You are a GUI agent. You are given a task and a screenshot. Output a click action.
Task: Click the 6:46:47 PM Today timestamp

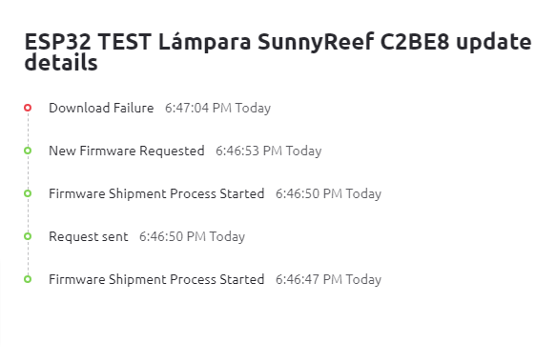pyautogui.click(x=328, y=279)
